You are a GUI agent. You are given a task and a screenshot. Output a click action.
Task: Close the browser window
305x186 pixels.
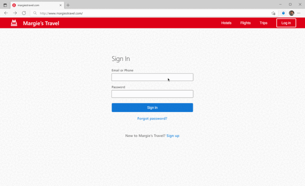click(x=300, y=4)
